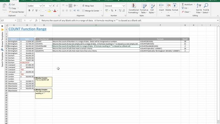Click the Search Templates magnifier icon
220x124 pixels.
point(2,50)
